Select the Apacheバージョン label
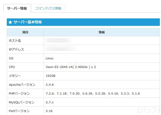This screenshot has height=115, width=161. point(22,85)
